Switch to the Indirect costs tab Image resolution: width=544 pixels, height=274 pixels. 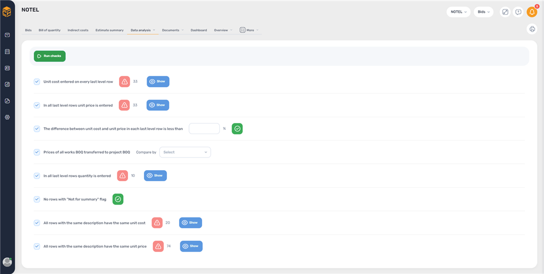(78, 30)
